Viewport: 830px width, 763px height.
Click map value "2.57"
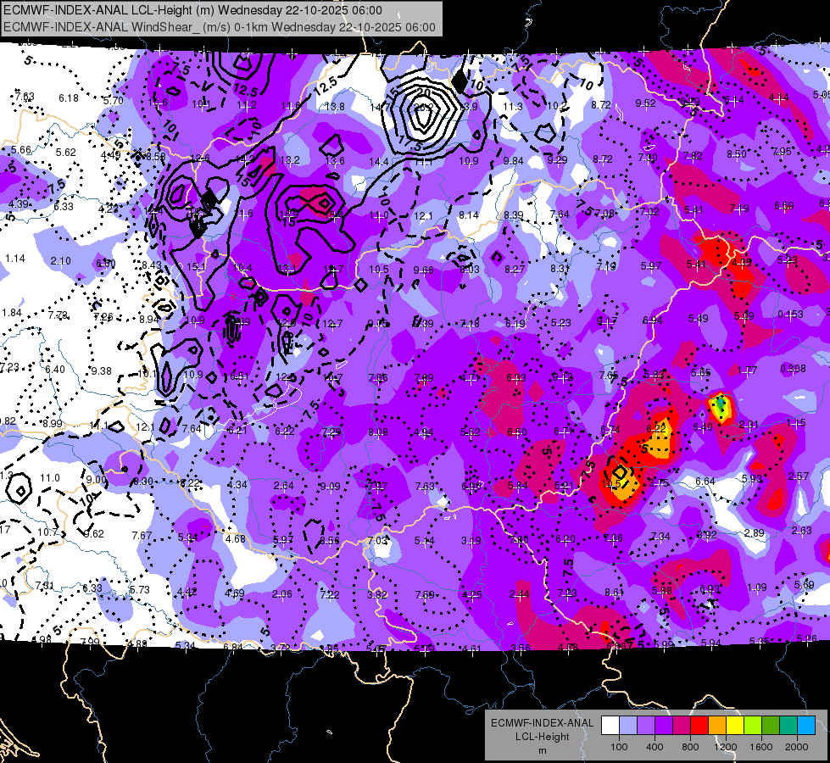pos(799,476)
